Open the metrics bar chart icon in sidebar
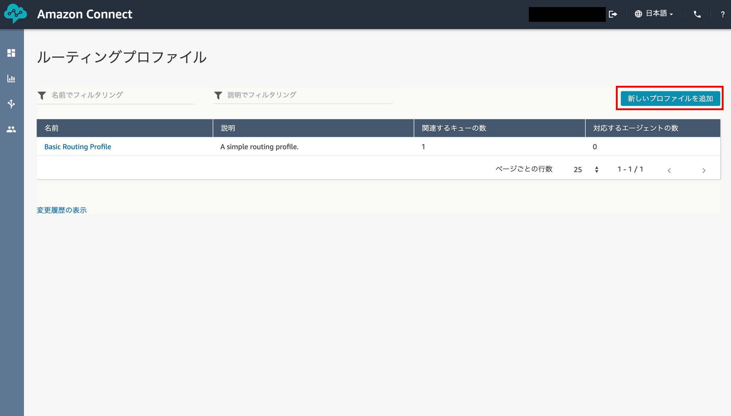 point(11,78)
